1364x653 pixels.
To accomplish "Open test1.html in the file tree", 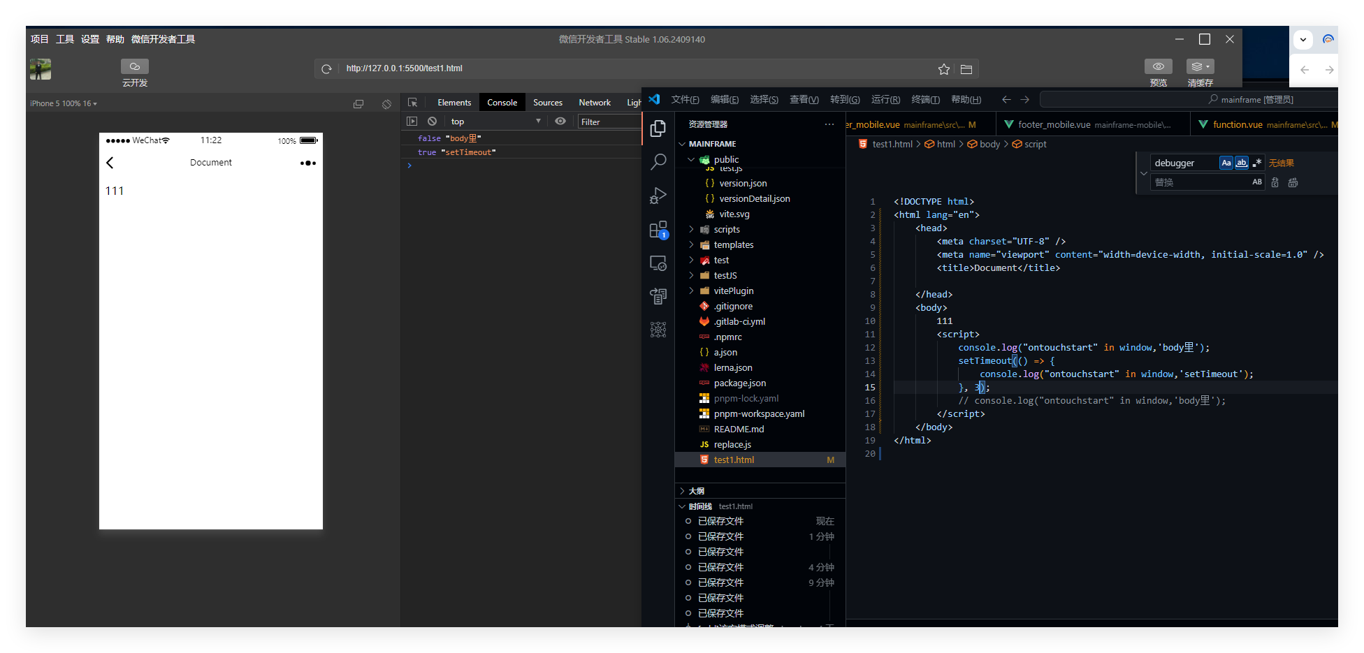I will pyautogui.click(x=760, y=460).
